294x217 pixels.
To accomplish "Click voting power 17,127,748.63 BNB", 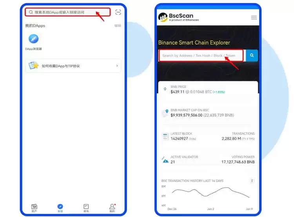I will (x=238, y=162).
